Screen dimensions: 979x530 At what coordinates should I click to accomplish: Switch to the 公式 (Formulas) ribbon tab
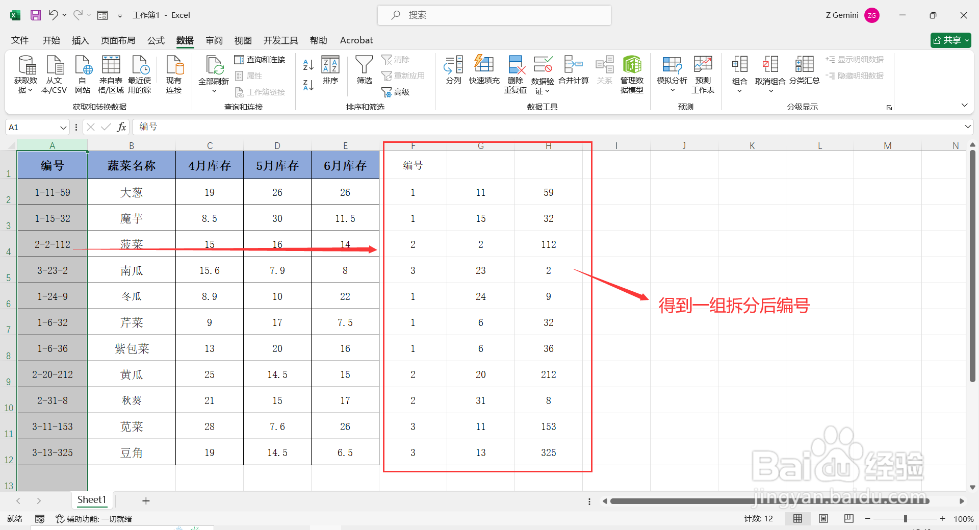[156, 40]
